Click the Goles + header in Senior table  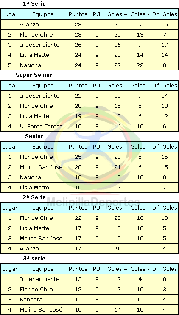click(117, 146)
